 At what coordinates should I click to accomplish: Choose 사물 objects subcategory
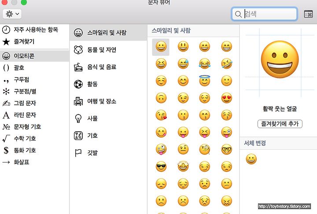pos(108,118)
